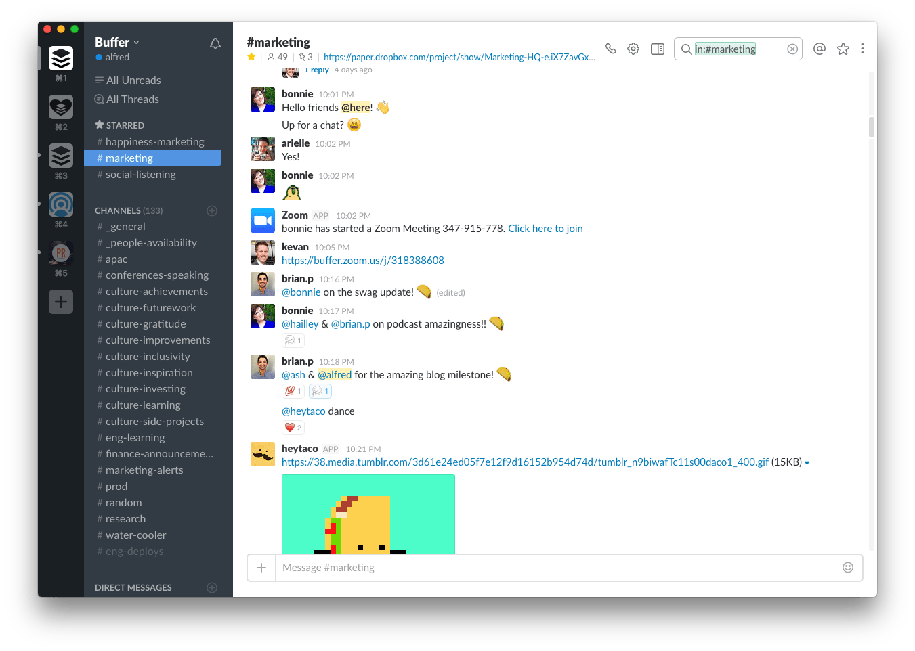Open notification preferences bell icon
This screenshot has width=915, height=651.
[x=215, y=43]
